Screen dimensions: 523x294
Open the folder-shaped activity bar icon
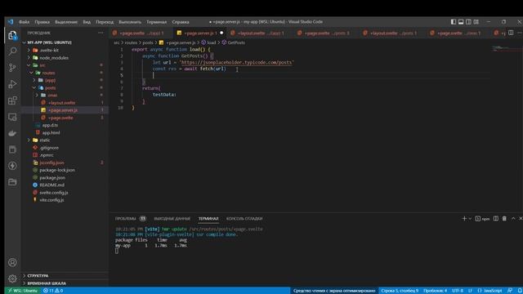pyautogui.click(x=12, y=182)
